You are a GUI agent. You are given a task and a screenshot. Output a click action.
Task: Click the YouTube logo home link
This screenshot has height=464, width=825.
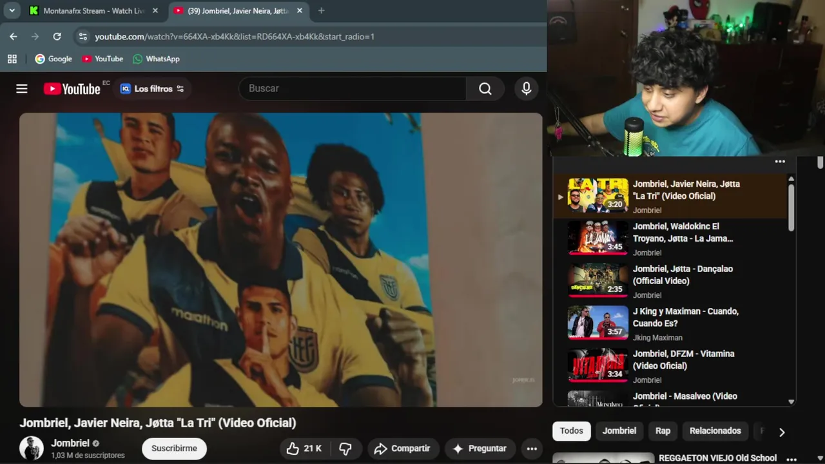(72, 89)
